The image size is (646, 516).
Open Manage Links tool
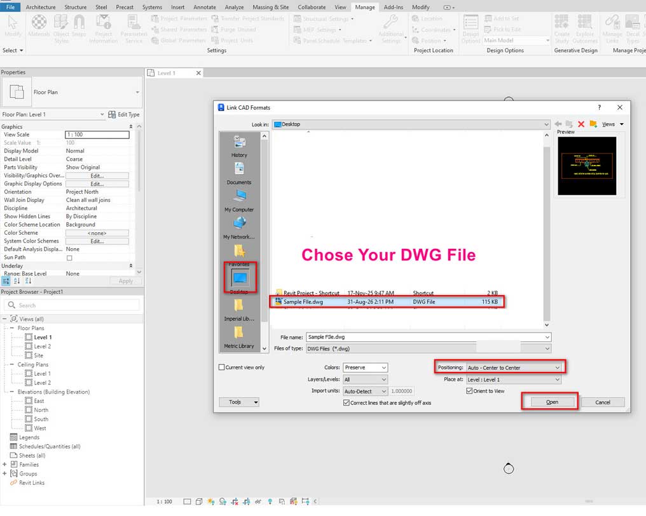pyautogui.click(x=612, y=29)
